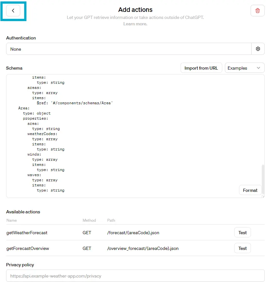Open the Learn more link

[135, 24]
